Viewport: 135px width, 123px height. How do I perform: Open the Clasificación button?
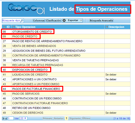click(53, 20)
